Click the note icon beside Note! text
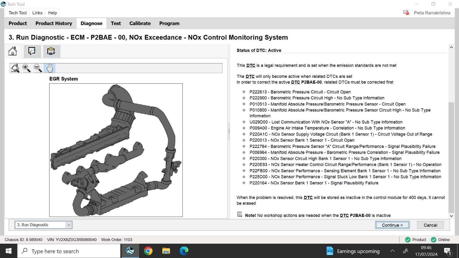This screenshot has width=459, height=258. [x=240, y=214]
